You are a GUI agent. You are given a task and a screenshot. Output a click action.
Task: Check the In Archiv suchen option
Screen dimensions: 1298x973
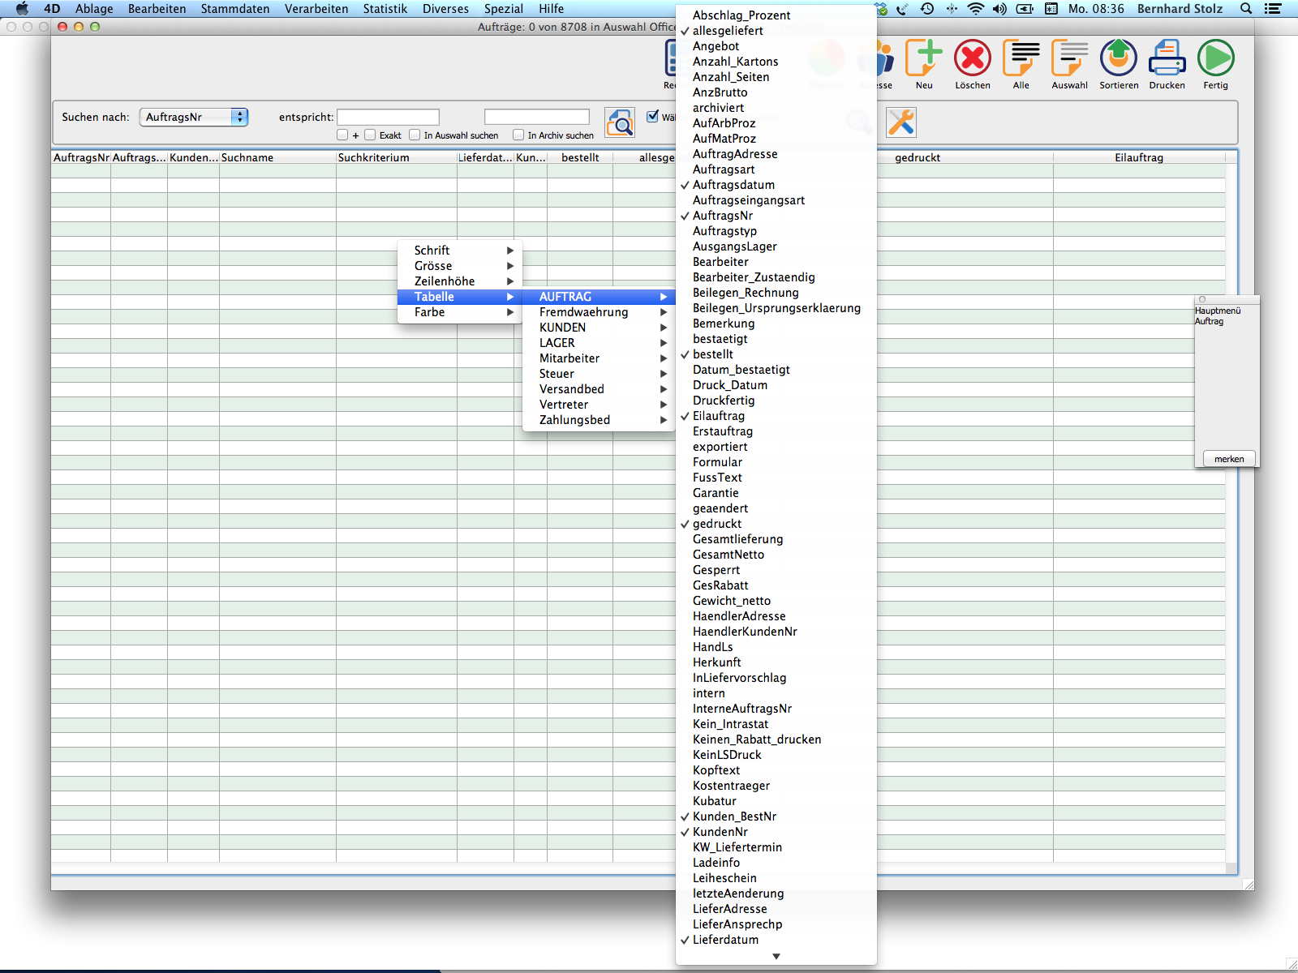pyautogui.click(x=518, y=135)
